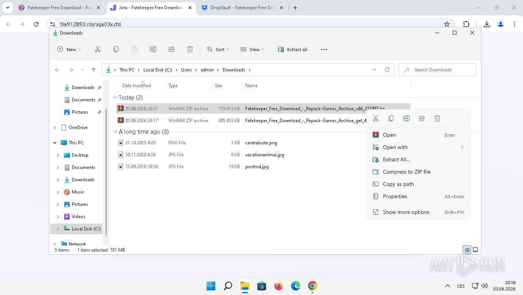Click Copy icon in context menu
This screenshot has height=295, width=523.
(x=391, y=118)
